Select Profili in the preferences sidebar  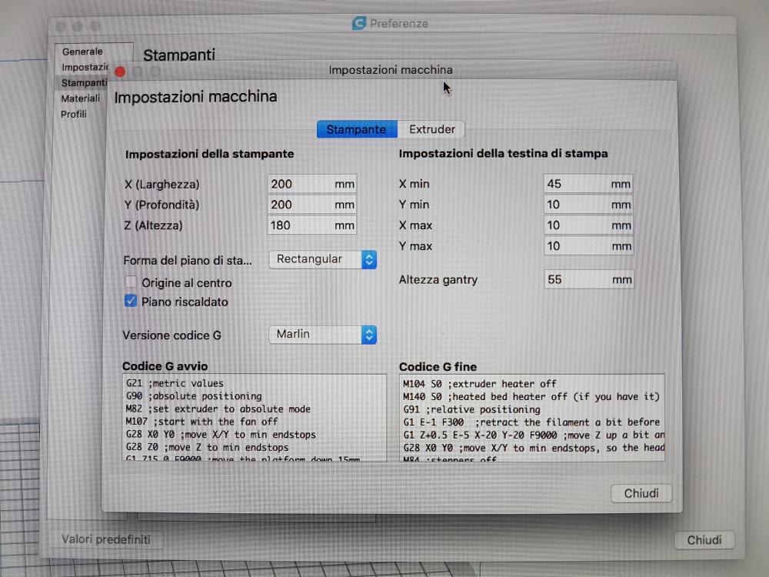pos(74,114)
